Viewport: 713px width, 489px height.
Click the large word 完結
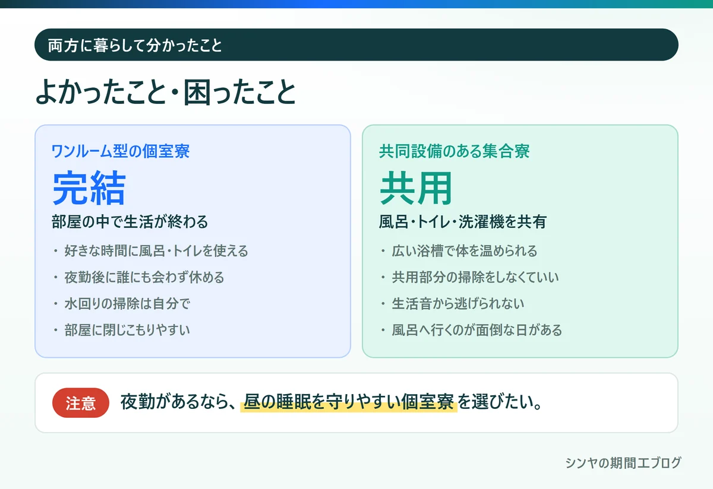click(89, 188)
